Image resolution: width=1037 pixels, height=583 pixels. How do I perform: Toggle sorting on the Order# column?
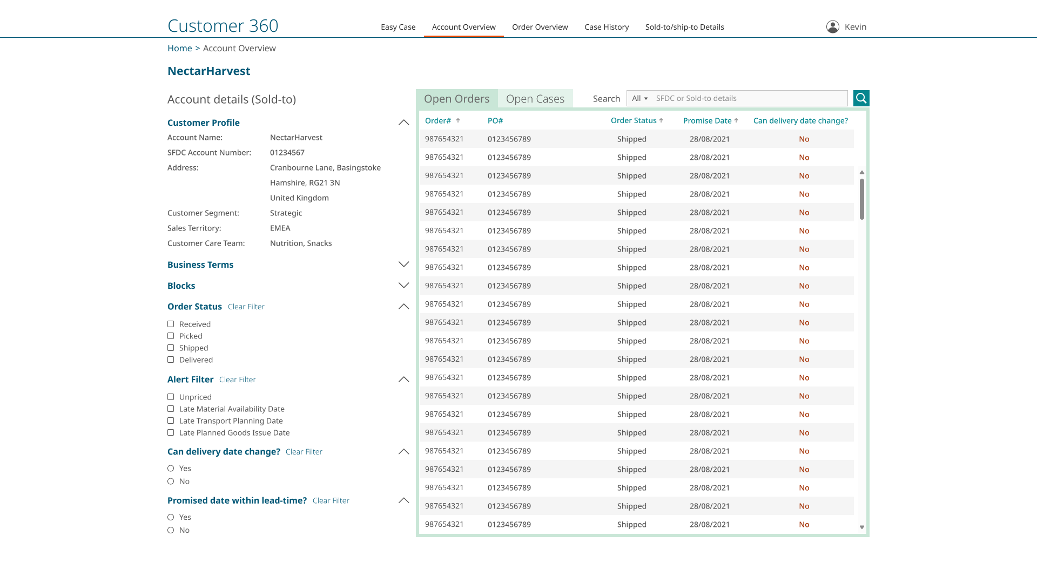[x=457, y=120]
